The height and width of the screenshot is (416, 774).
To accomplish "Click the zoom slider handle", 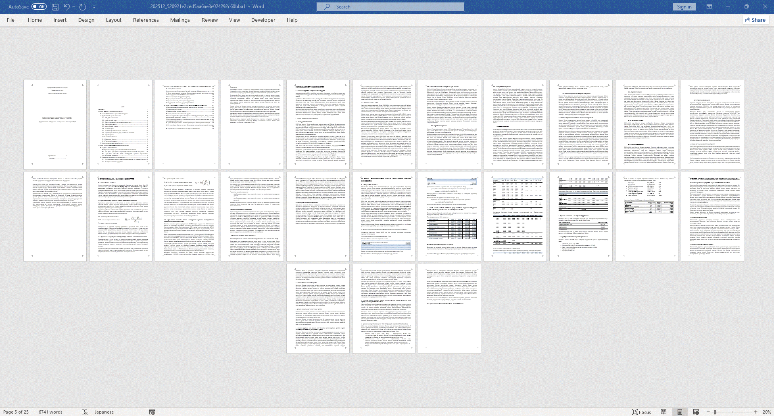I will pyautogui.click(x=715, y=412).
